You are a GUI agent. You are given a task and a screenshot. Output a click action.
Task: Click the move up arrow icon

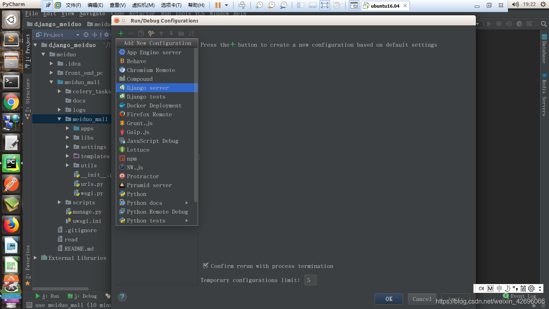click(161, 33)
